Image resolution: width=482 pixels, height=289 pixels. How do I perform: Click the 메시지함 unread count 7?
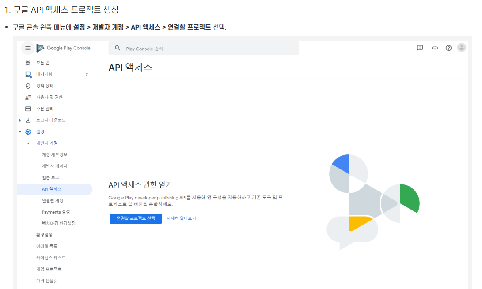point(87,74)
